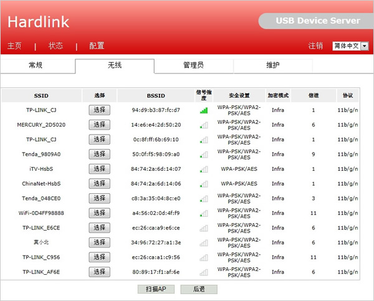Image resolution: width=374 pixels, height=301 pixels.
Task: Click WPA-PSK/AES security text in iTV-HsbS row
Action: [x=239, y=169]
